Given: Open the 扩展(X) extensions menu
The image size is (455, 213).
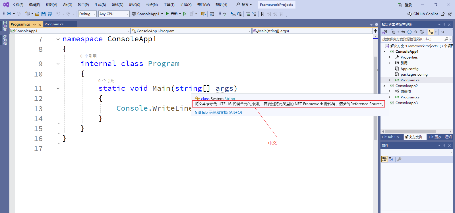Looking at the screenshot, I should pos(186,5).
